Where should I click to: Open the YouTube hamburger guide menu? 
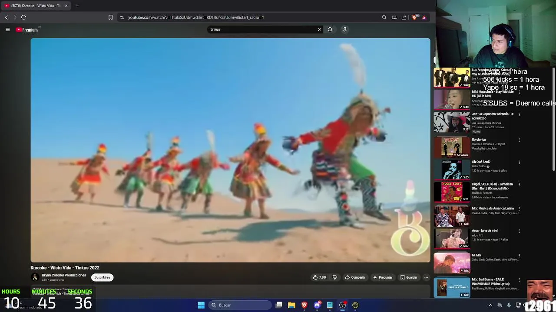pos(7,29)
